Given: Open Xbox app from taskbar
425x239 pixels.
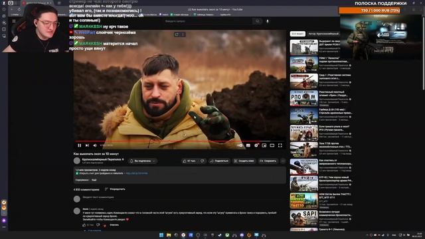Looking at the screenshot, I should coord(227,235).
